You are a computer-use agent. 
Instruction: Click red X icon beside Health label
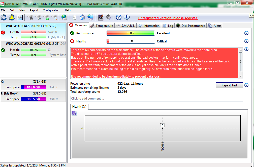click(x=72, y=41)
